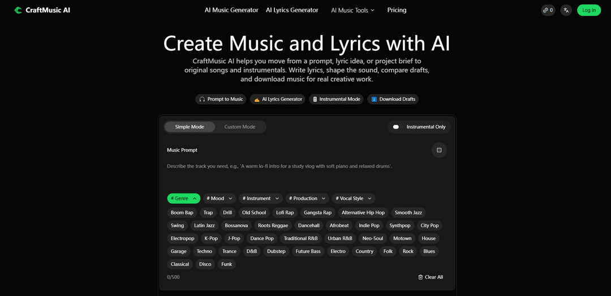Select the House genre tag

(429, 238)
